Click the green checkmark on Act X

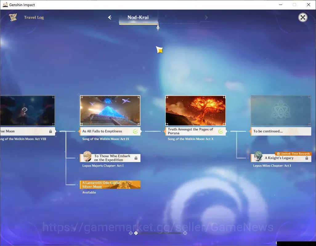(221, 131)
